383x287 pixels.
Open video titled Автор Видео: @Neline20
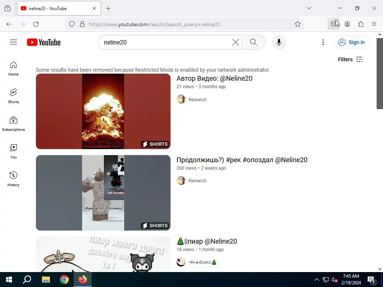[x=214, y=78]
